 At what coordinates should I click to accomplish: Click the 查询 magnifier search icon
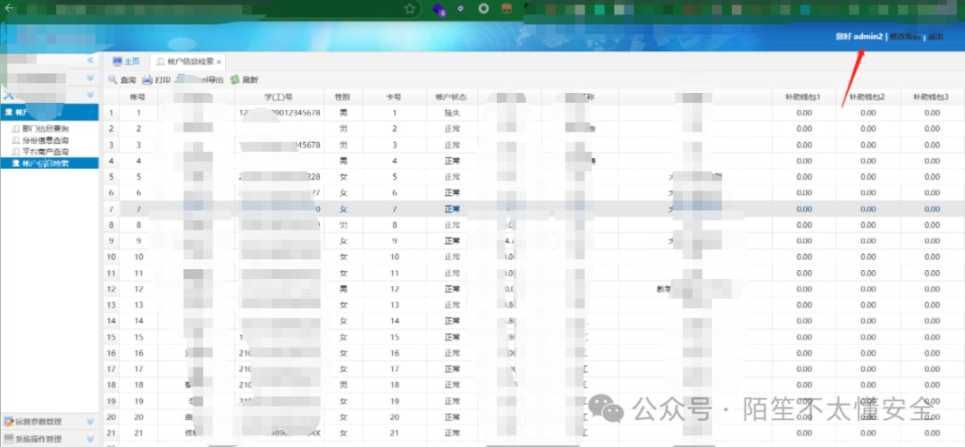[x=113, y=80]
